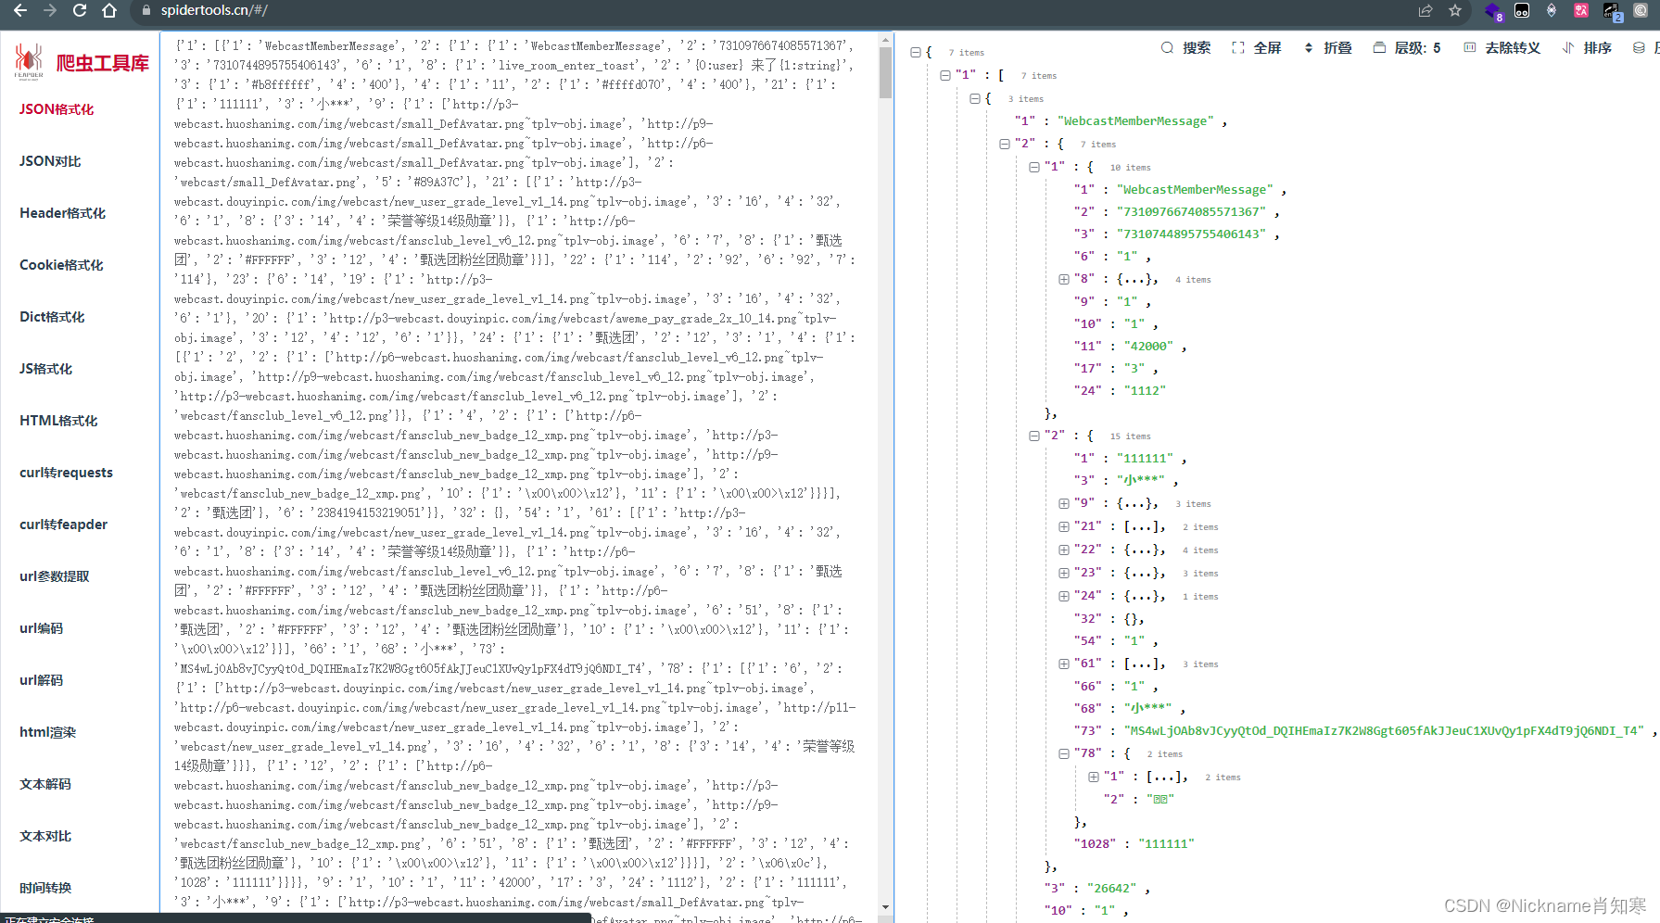Collapse the "1" node with 10 items
The height and width of the screenshot is (923, 1660).
(x=1034, y=167)
